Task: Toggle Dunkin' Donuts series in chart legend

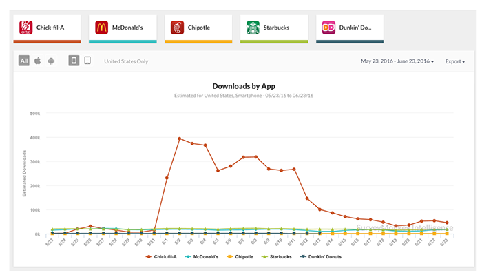Action: tap(321, 257)
